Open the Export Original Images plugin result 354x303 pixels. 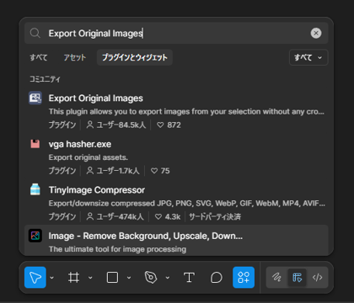176,111
